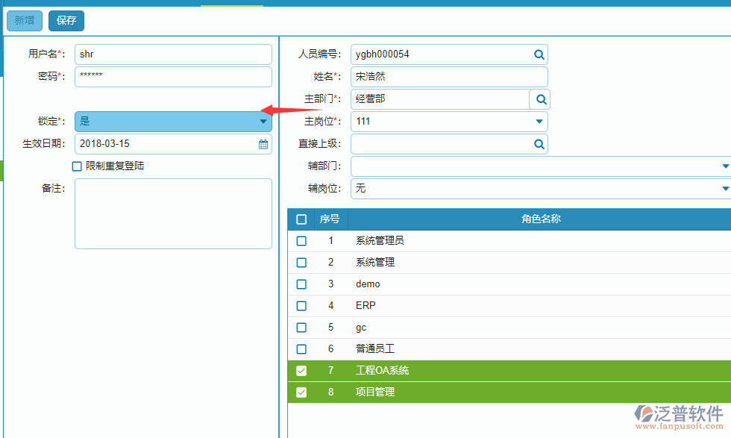Check the 系统管理员 role checkbox

click(301, 240)
